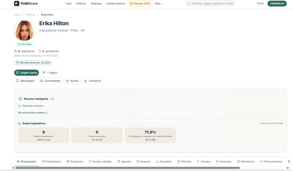
Task: Click the scrollbar right arrow
Action: 288,168
